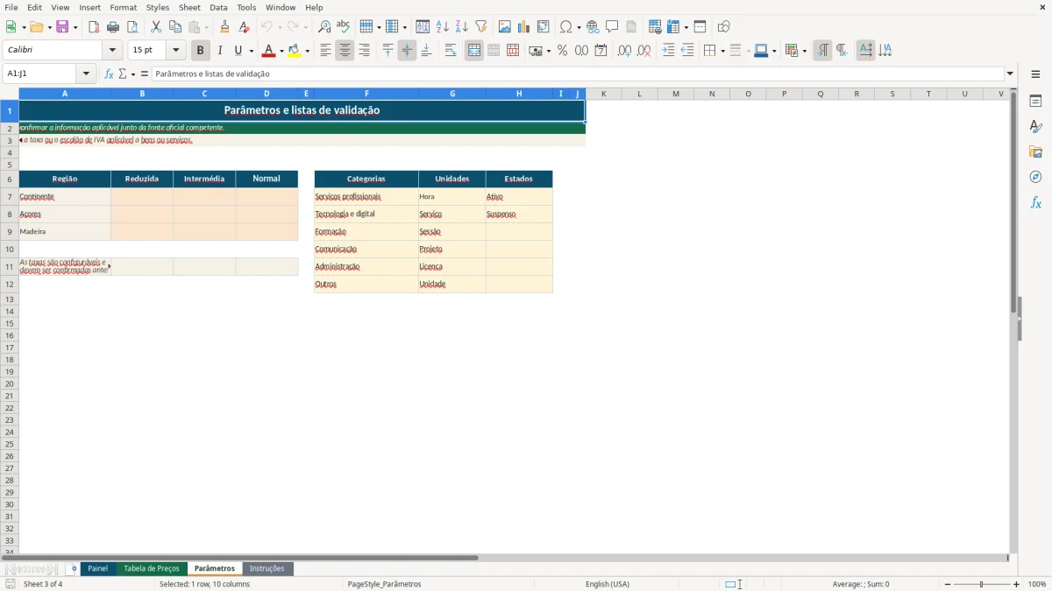The width and height of the screenshot is (1052, 591).
Task: Click the Cut scissors icon
Action: click(156, 27)
